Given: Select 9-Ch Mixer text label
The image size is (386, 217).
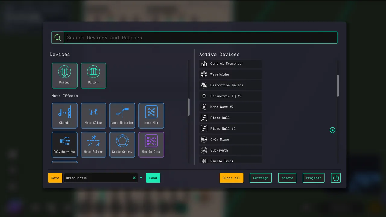Looking at the screenshot, I should coord(220,140).
